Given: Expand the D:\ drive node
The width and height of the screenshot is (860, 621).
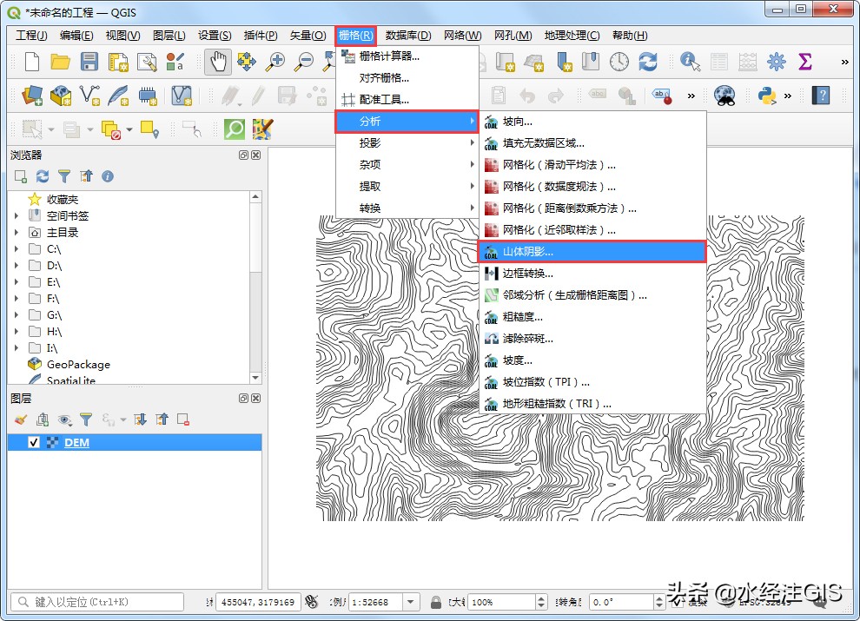Looking at the screenshot, I should click(x=17, y=266).
